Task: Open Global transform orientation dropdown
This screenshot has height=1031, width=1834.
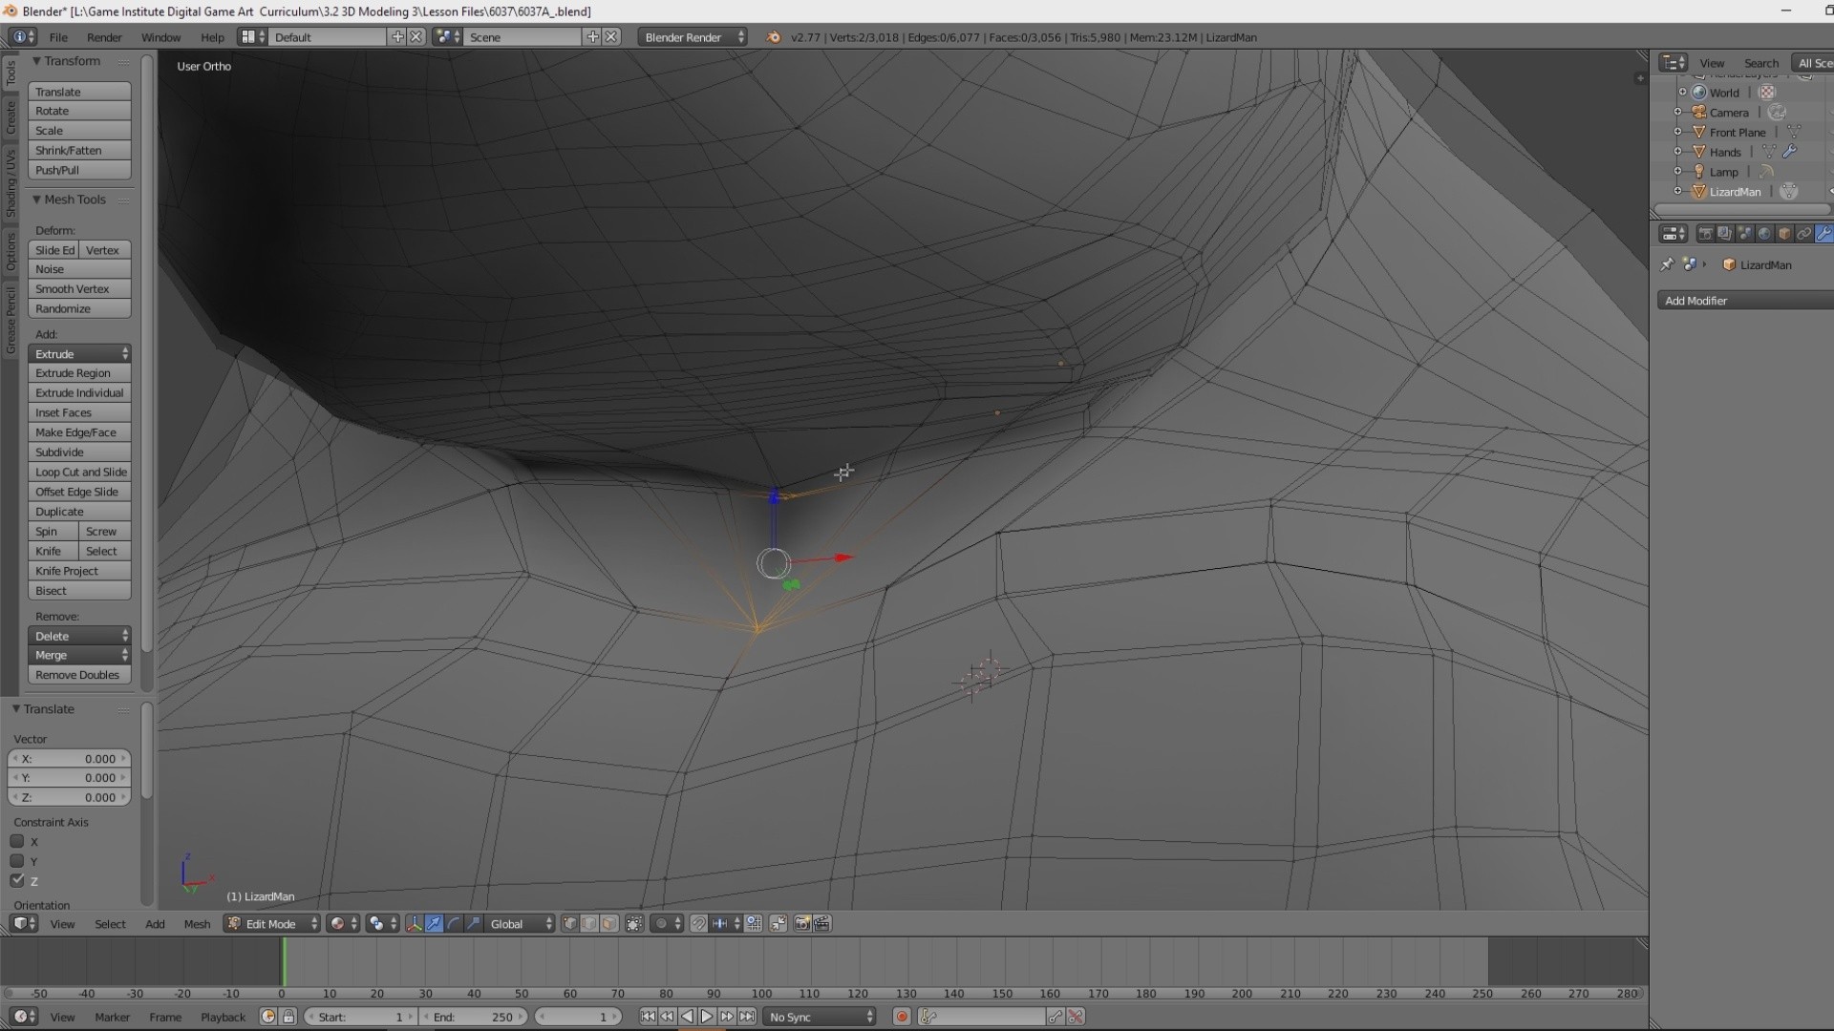Action: click(519, 923)
